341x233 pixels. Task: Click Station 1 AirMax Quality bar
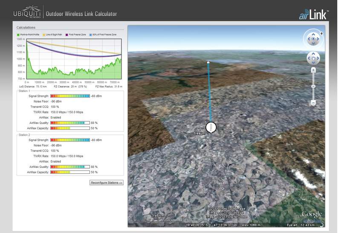[x=70, y=123]
